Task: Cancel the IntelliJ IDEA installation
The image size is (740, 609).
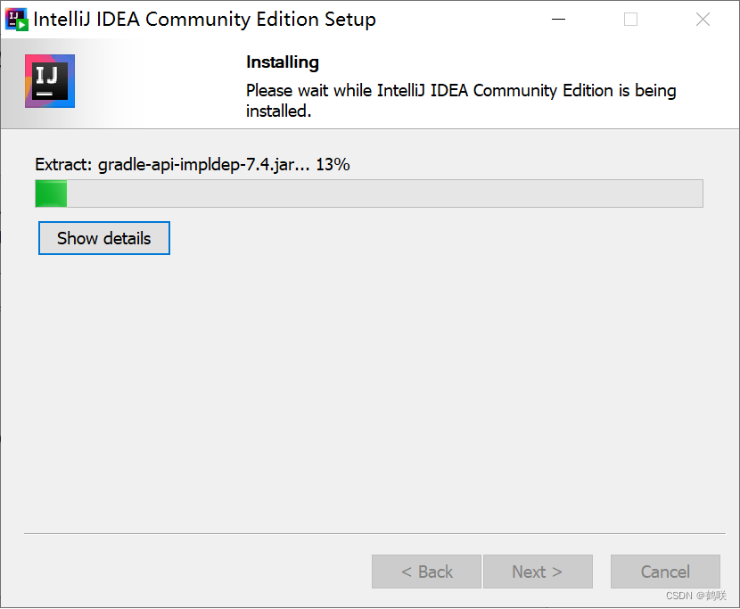Action: [665, 572]
